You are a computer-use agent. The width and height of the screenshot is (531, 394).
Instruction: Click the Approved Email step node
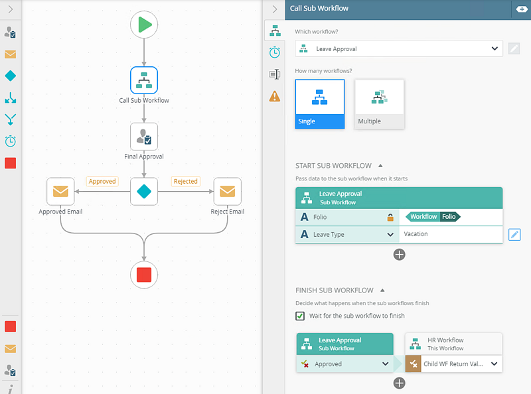point(60,192)
